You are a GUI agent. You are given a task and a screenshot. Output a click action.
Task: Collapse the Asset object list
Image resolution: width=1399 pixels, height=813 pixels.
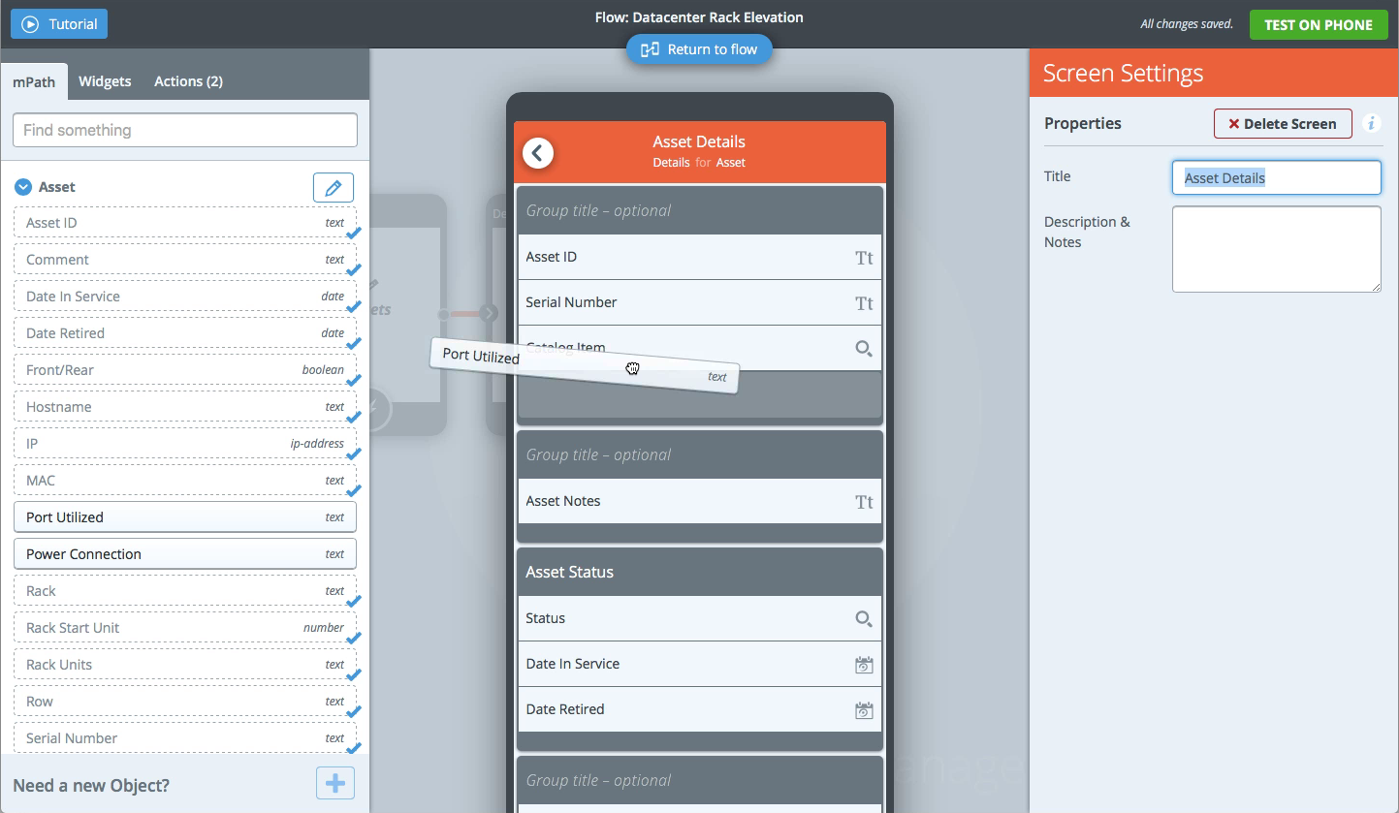coord(23,187)
